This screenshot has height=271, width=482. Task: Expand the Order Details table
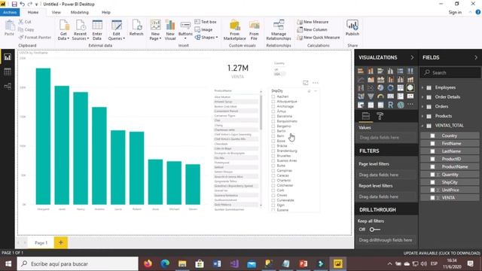[x=423, y=97]
